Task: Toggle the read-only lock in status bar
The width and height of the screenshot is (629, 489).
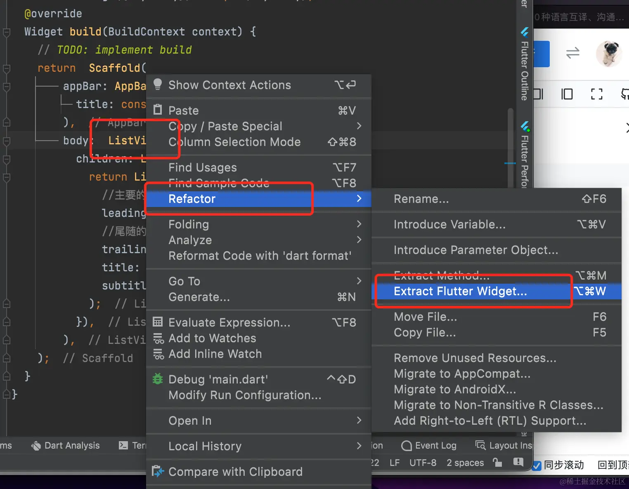Action: pyautogui.click(x=498, y=462)
